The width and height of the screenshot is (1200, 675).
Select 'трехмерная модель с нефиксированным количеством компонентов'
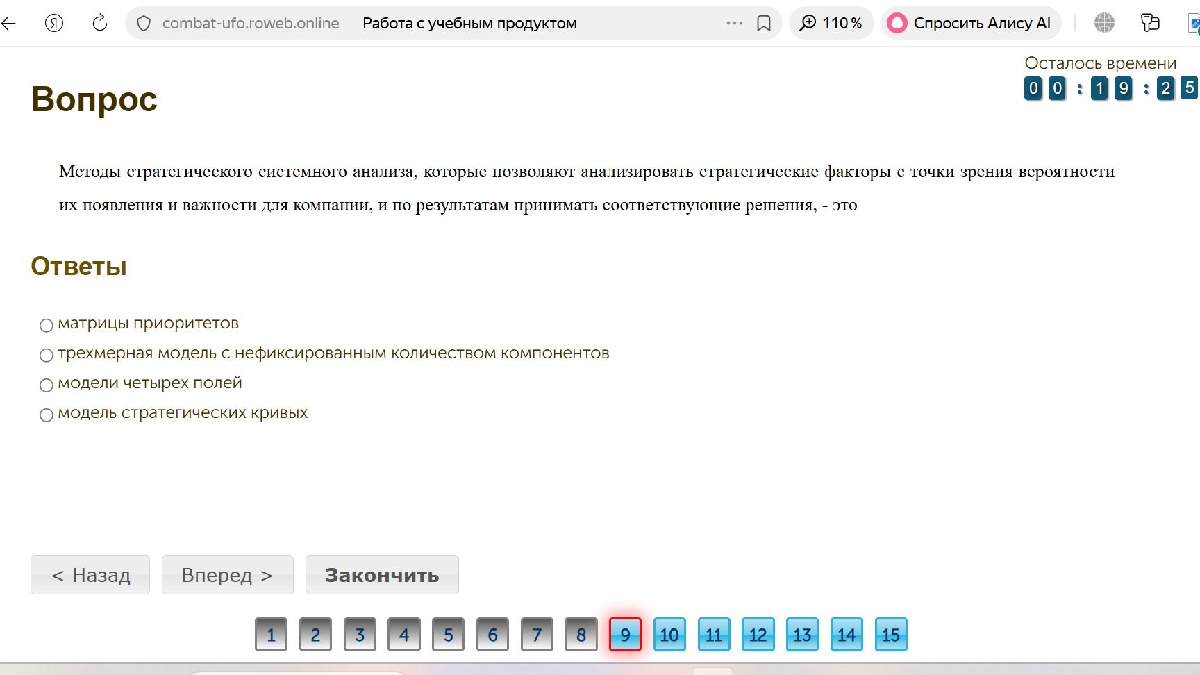[x=47, y=355]
